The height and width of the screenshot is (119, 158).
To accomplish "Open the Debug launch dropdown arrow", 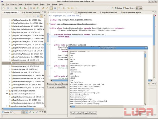I will point(18,8).
